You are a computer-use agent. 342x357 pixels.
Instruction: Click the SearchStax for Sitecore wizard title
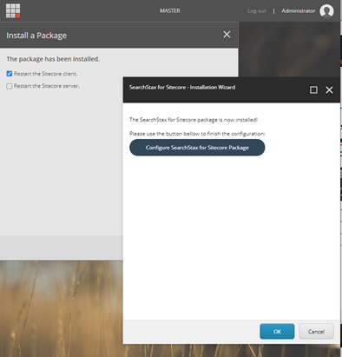tap(182, 87)
